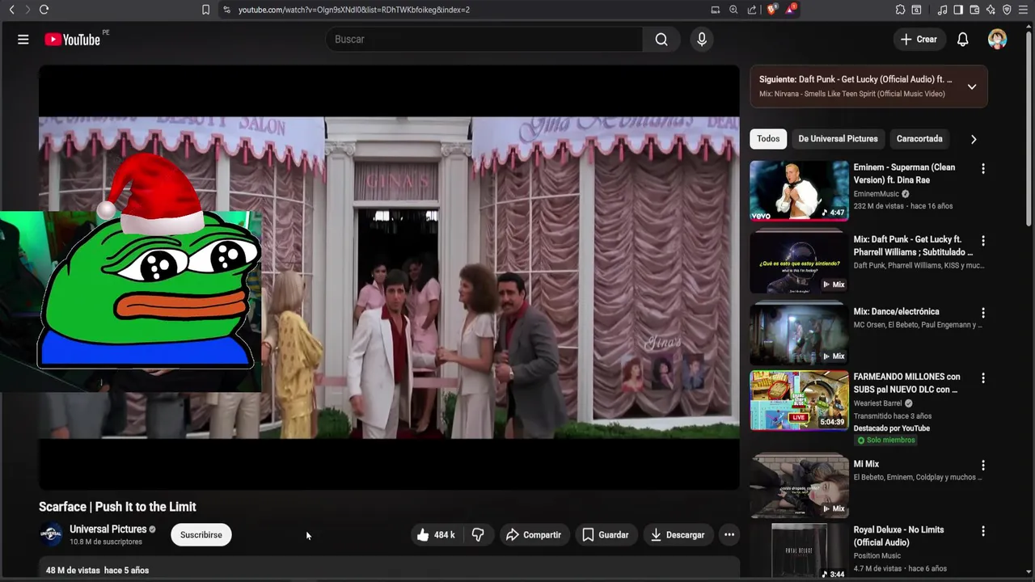Click the Suscribirse button

[x=201, y=535]
